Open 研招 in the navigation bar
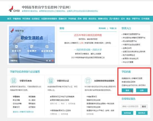This screenshot has height=121, width=153. click(85, 19)
